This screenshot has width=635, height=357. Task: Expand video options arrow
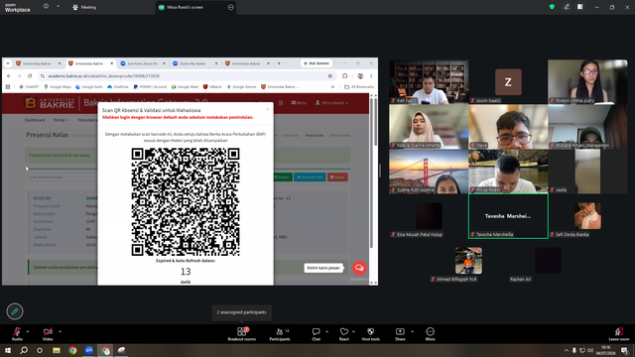[x=60, y=331]
